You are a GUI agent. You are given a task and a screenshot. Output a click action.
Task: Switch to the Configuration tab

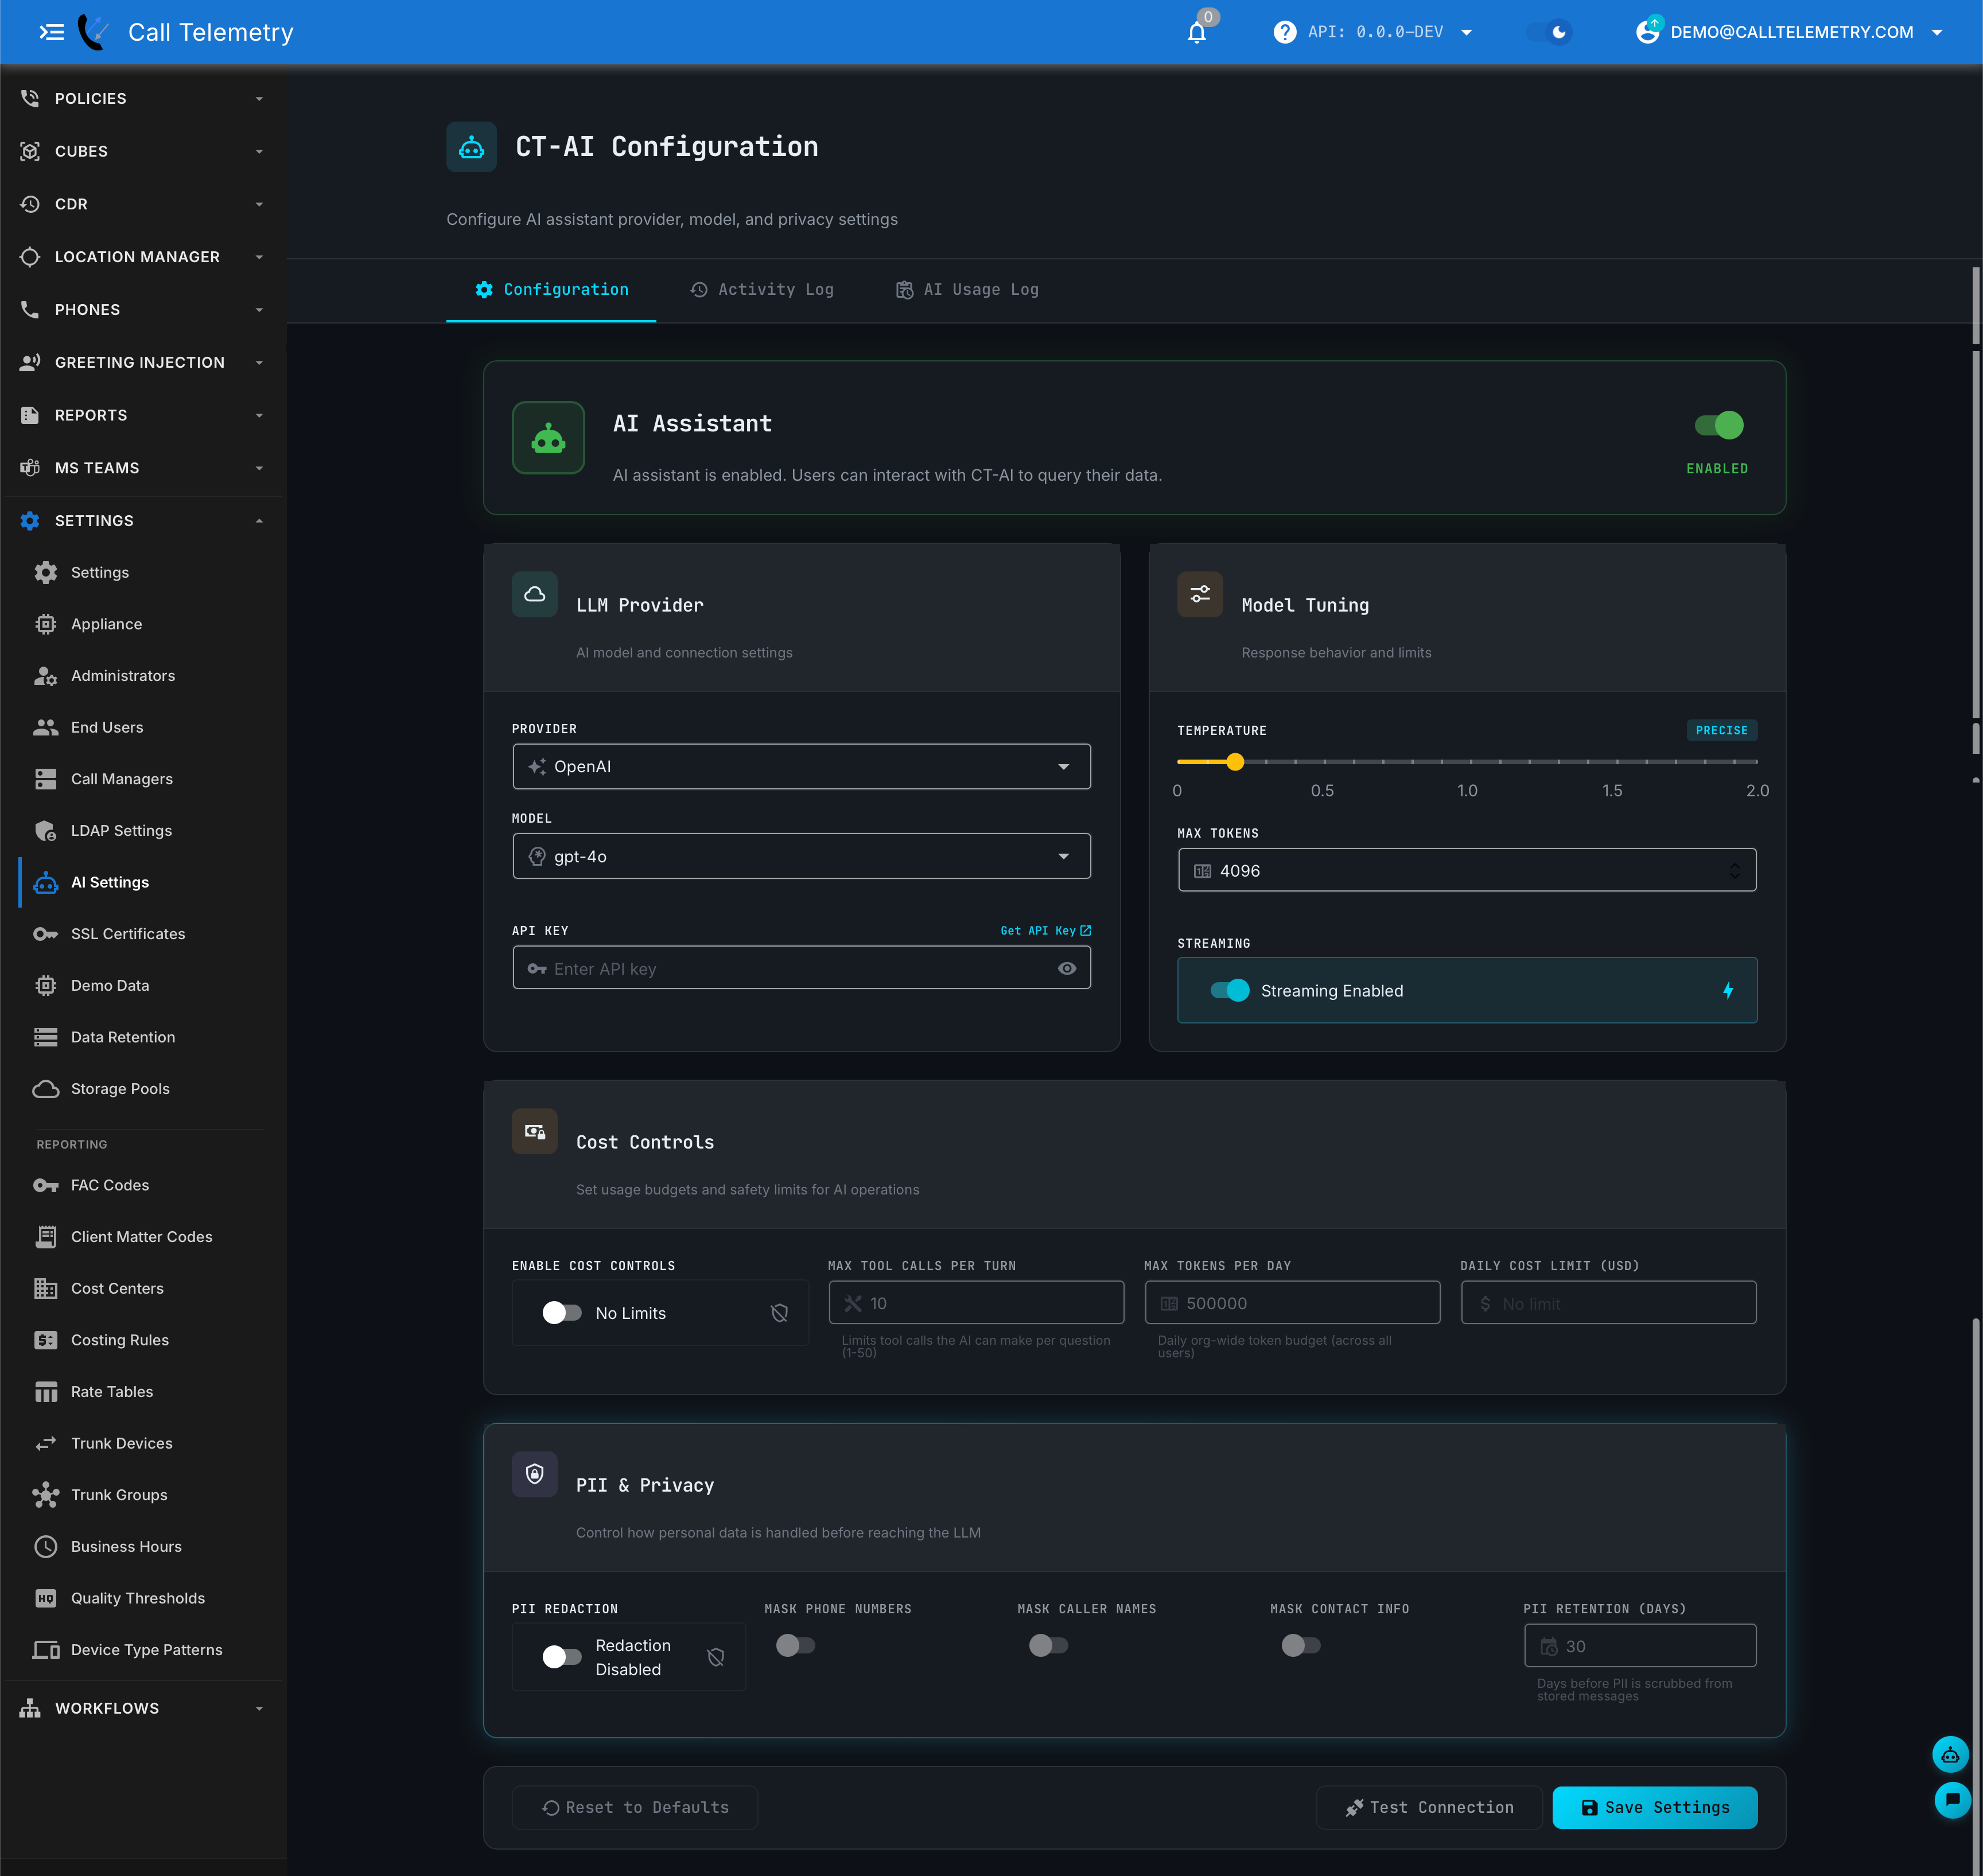pyautogui.click(x=551, y=290)
